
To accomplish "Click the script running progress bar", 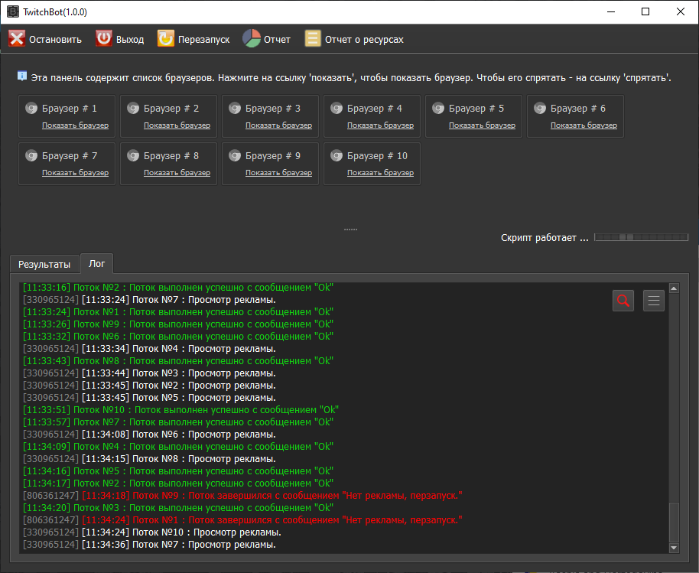I will 640,238.
